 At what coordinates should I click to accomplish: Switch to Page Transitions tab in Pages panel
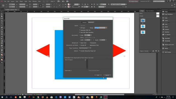[x=150, y=11]
